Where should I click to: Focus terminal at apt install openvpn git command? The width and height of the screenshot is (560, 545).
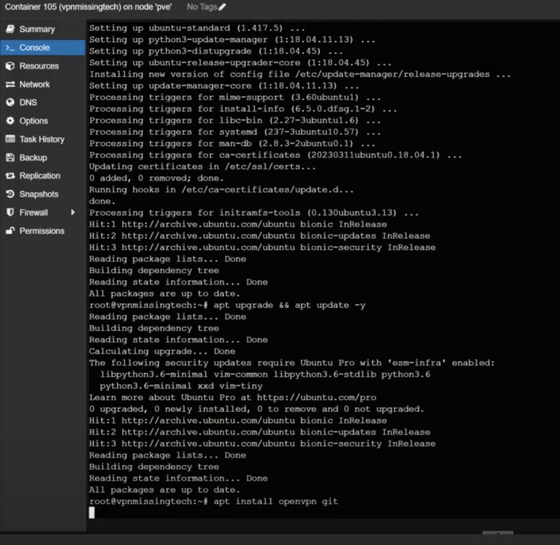275,501
